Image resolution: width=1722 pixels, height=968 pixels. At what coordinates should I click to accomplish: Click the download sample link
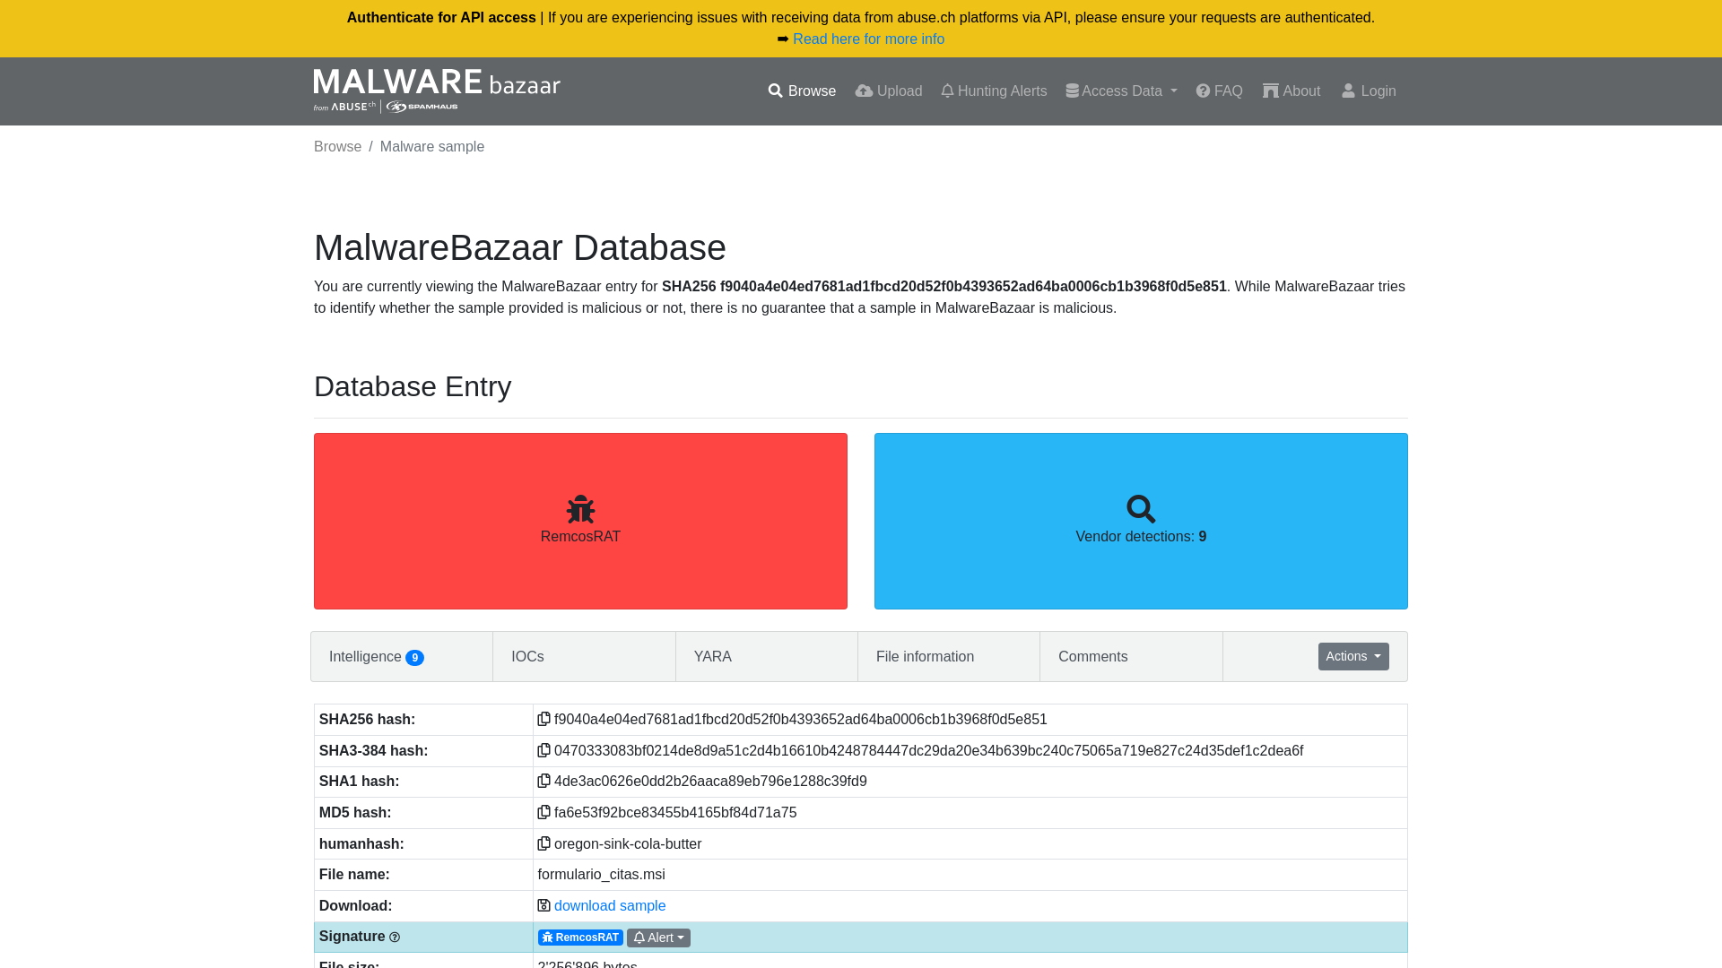click(610, 905)
